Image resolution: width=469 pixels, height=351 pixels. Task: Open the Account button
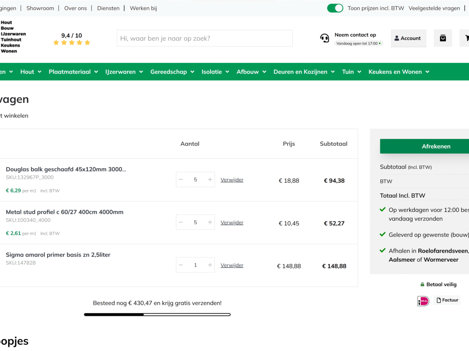408,38
